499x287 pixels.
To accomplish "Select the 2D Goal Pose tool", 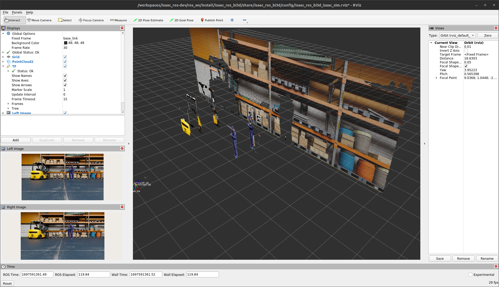I will [181, 20].
